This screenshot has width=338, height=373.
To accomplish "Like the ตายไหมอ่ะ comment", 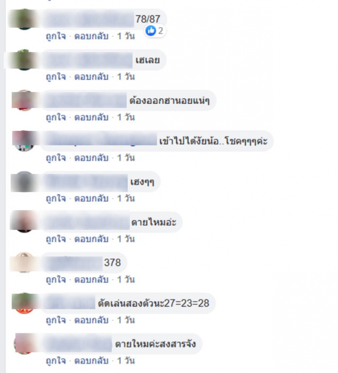I will point(56,239).
